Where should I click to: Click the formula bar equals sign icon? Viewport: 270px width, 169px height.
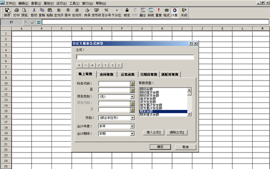(39, 22)
